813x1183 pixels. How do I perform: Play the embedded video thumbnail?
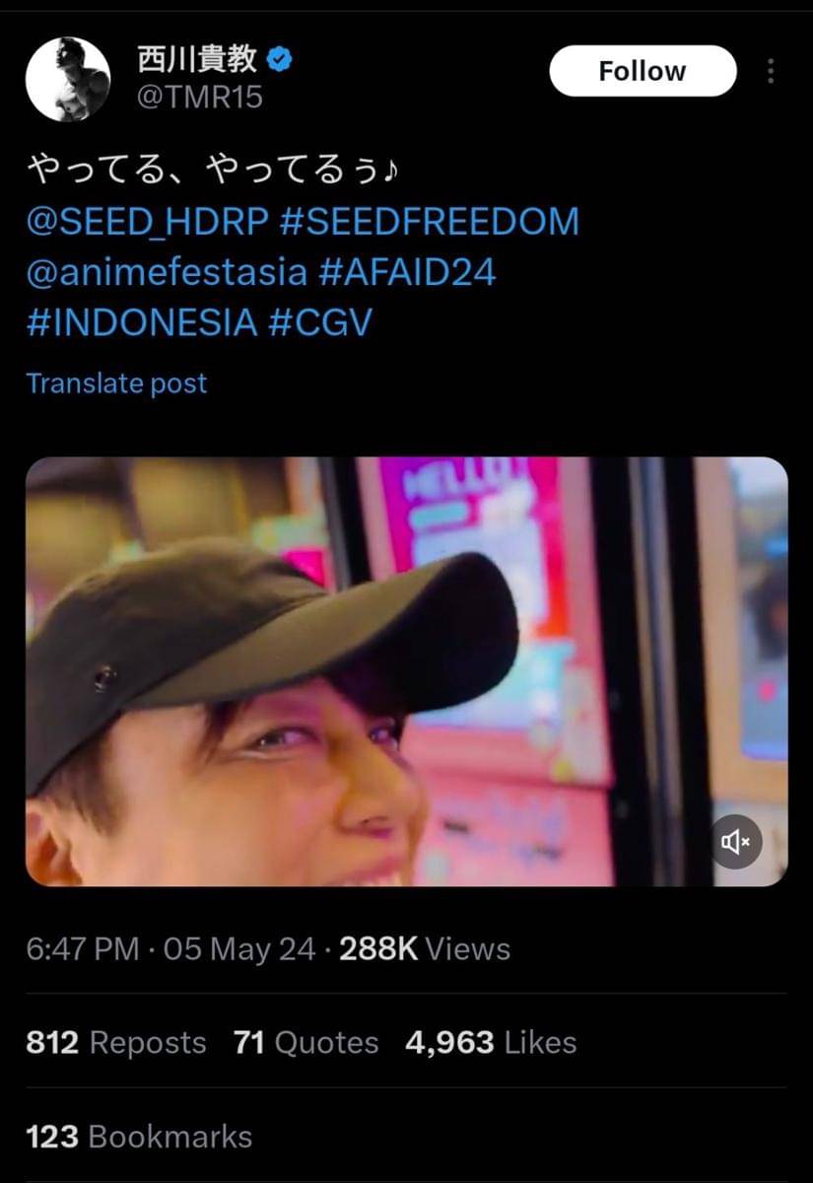tap(406, 671)
